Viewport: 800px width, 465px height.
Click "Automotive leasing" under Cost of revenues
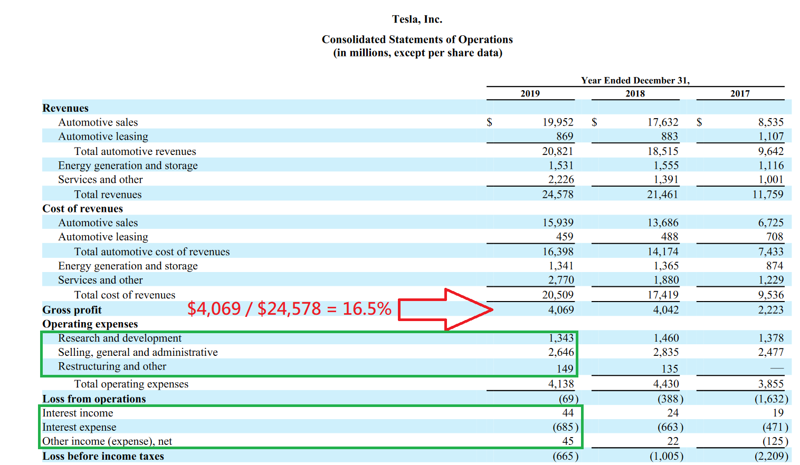[103, 237]
